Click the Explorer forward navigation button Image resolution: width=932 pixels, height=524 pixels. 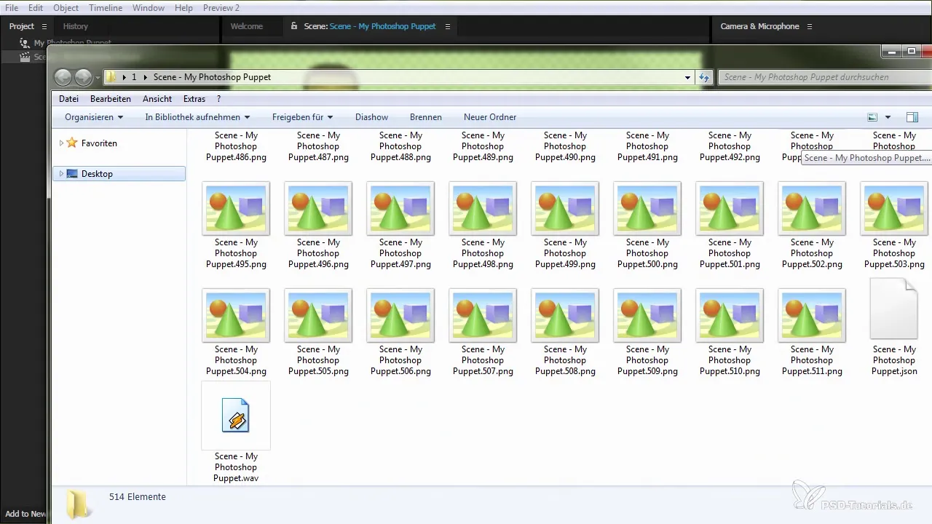83,77
